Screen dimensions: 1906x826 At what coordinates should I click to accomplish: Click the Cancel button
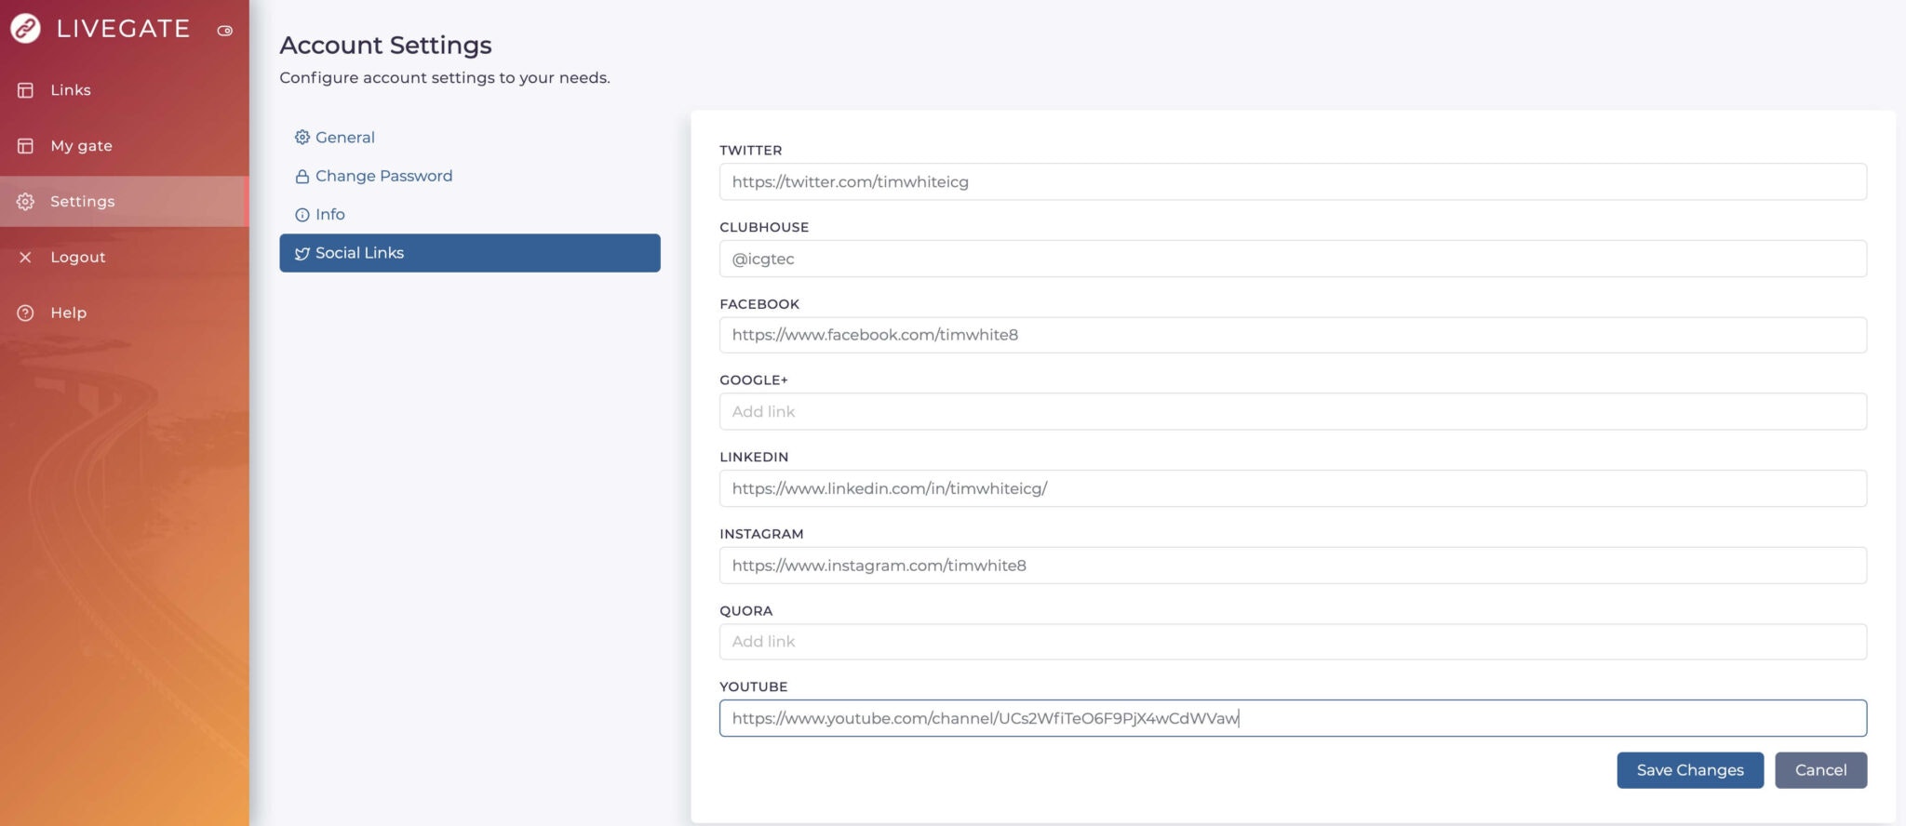pos(1820,770)
